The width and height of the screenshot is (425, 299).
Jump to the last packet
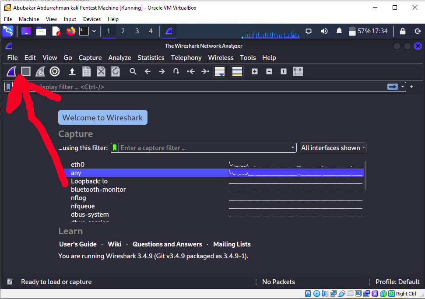205,71
